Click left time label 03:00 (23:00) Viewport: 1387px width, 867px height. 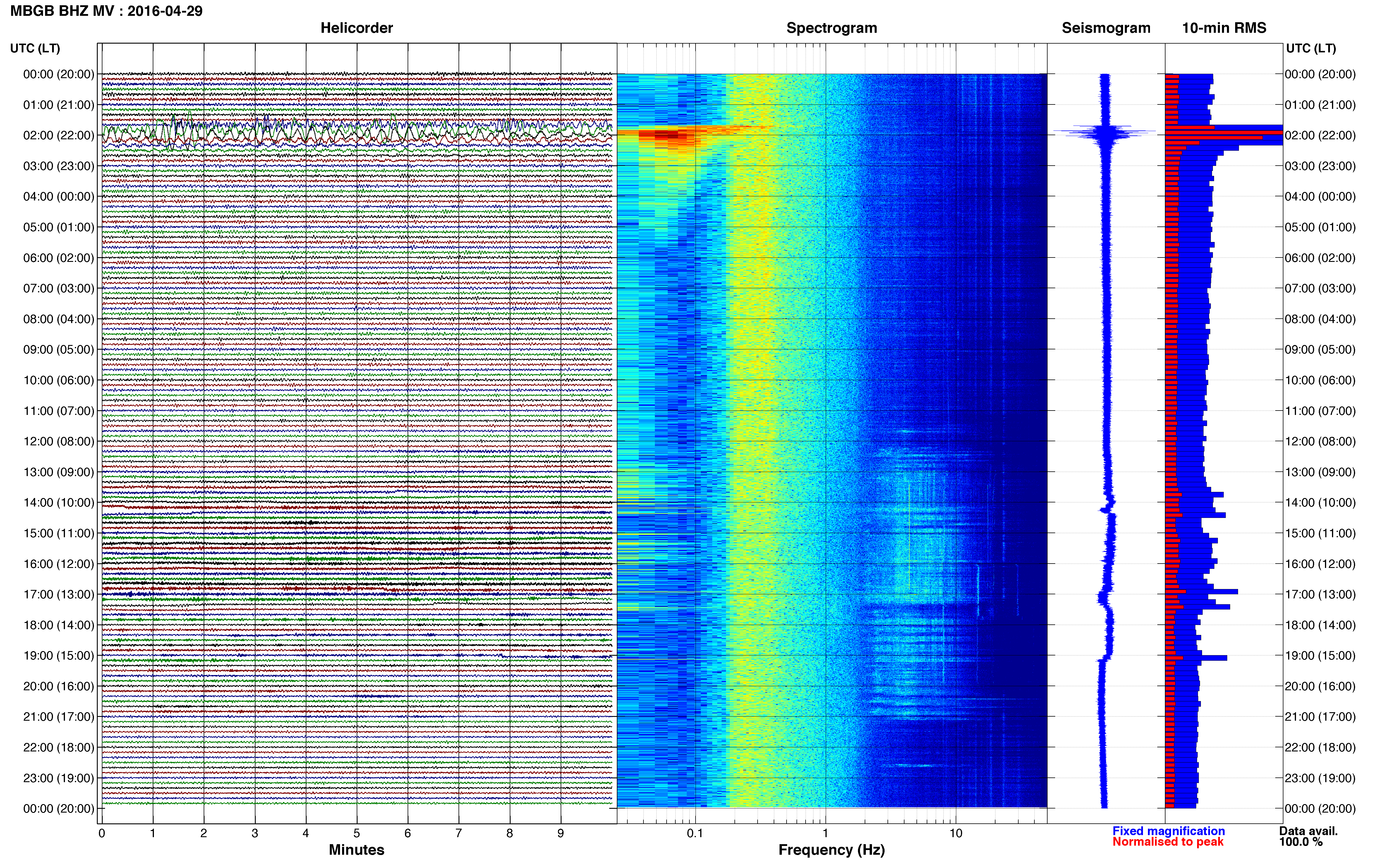pyautogui.click(x=59, y=166)
